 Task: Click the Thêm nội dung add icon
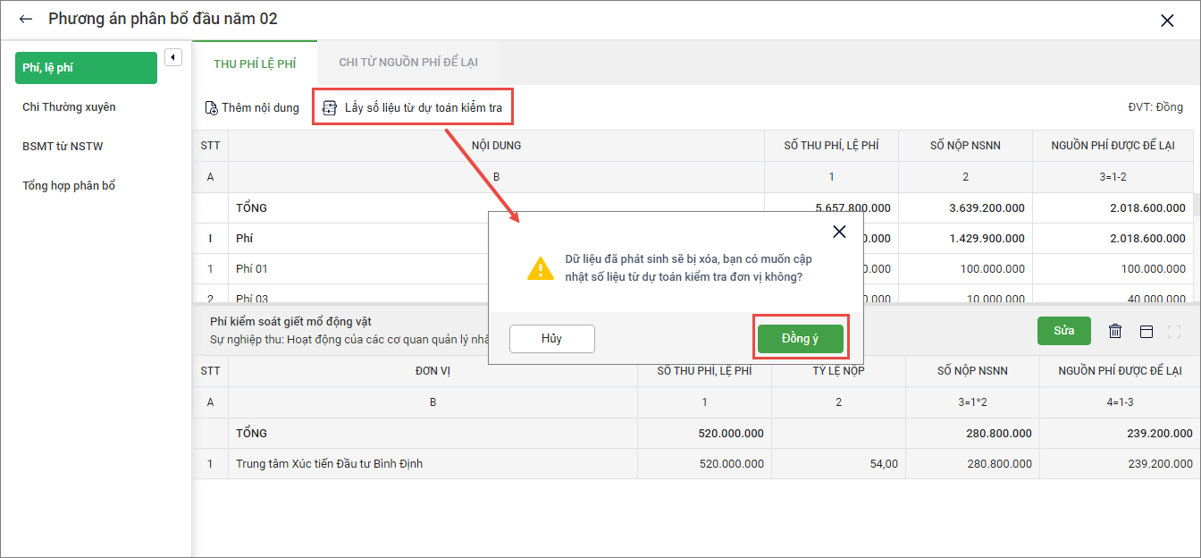coord(212,108)
